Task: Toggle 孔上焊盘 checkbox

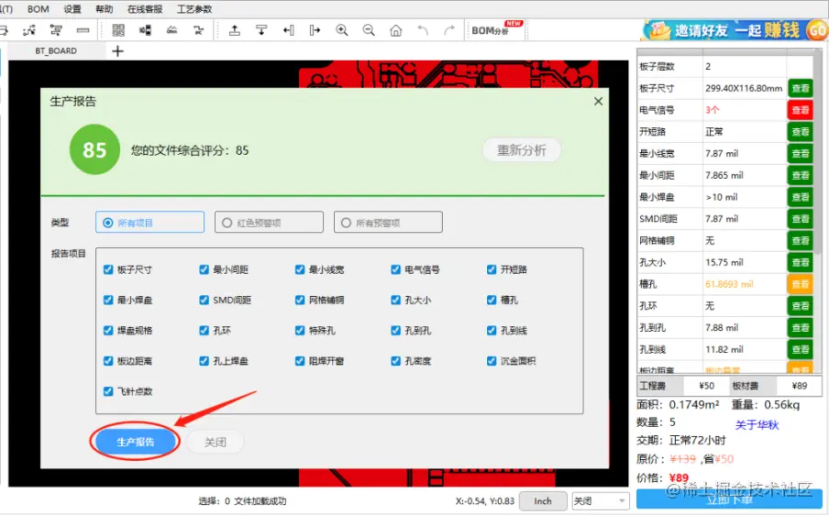Action: tap(204, 361)
